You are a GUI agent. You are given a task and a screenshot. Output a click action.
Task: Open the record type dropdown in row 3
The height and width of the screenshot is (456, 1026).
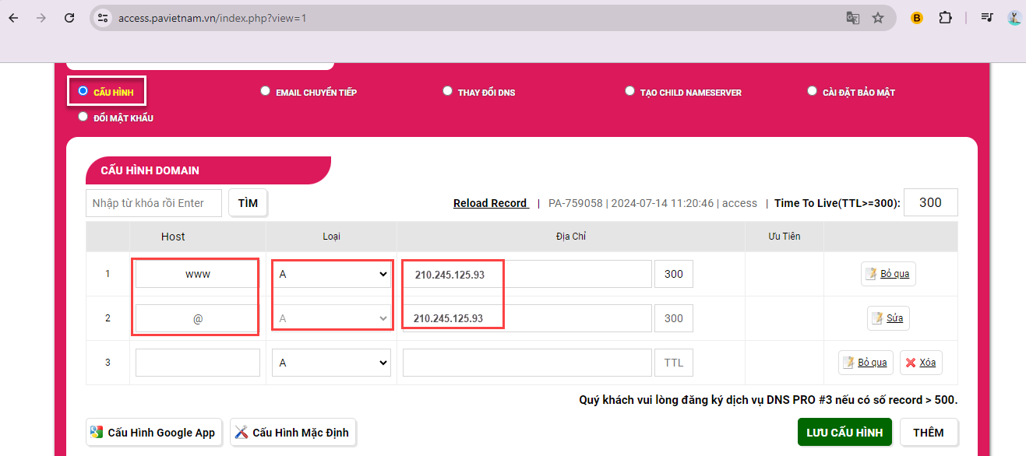(x=331, y=363)
